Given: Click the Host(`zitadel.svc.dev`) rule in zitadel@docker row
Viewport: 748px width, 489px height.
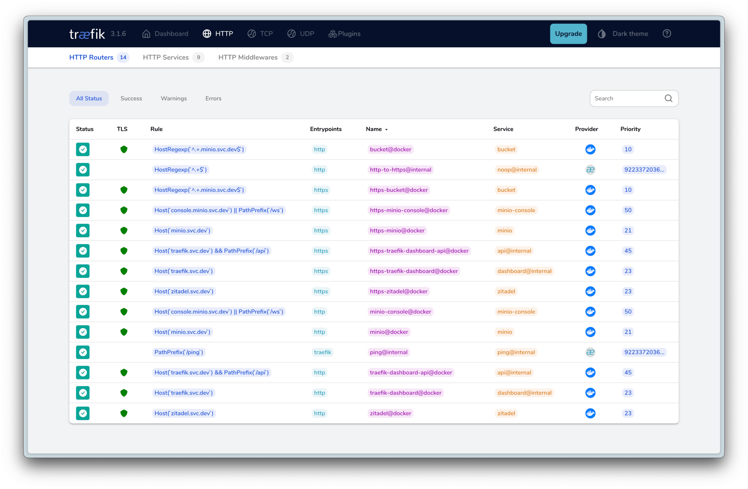Looking at the screenshot, I should click(x=184, y=413).
